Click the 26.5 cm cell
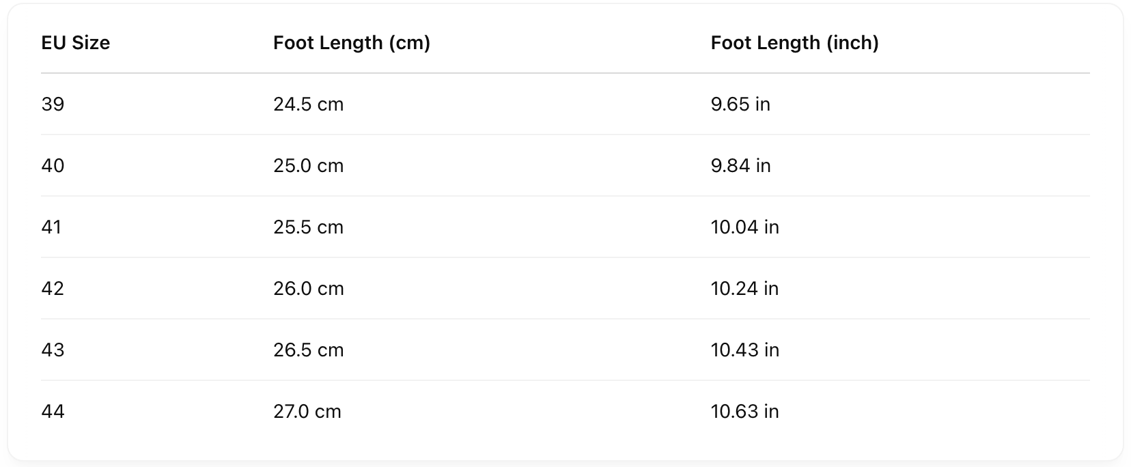 click(x=308, y=350)
